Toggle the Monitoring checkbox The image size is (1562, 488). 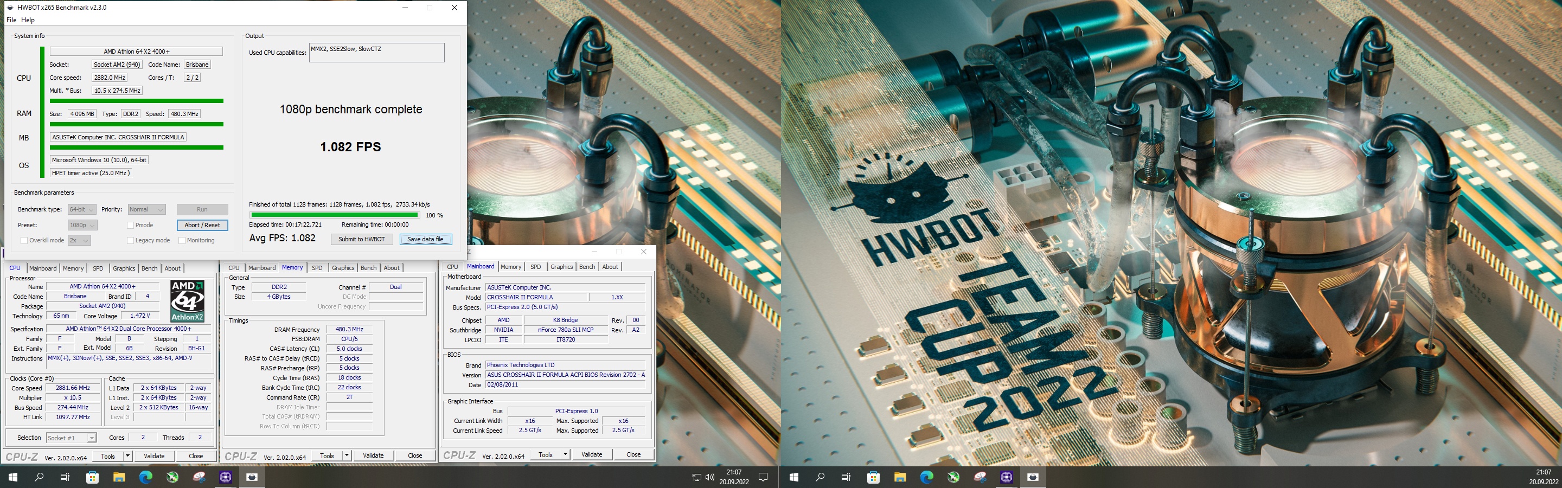coord(182,241)
